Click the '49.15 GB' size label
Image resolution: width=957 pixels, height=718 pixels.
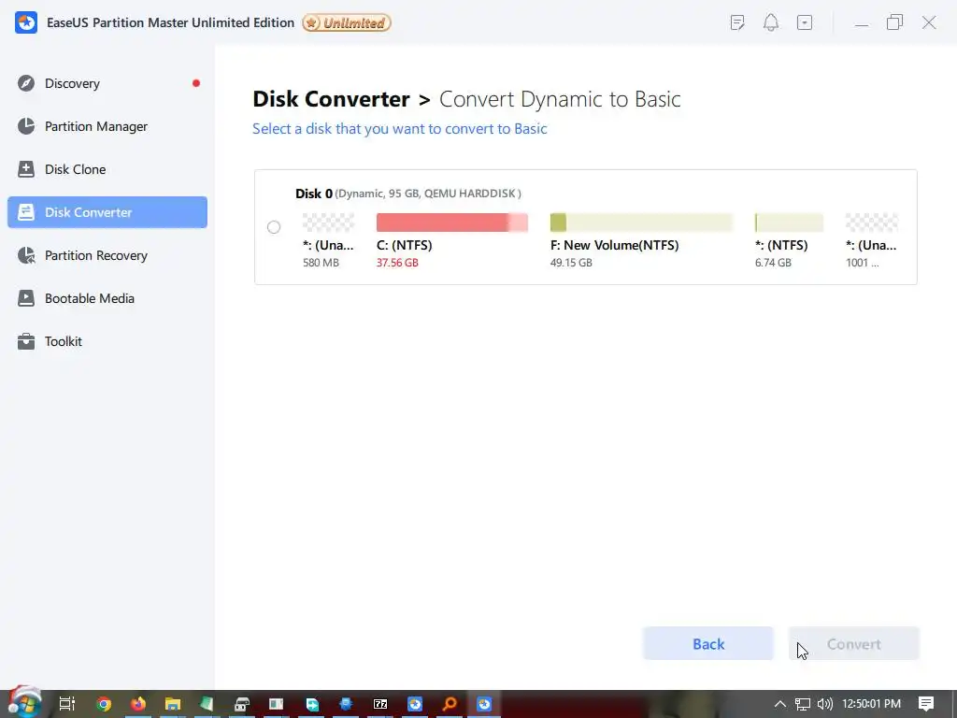tap(571, 263)
